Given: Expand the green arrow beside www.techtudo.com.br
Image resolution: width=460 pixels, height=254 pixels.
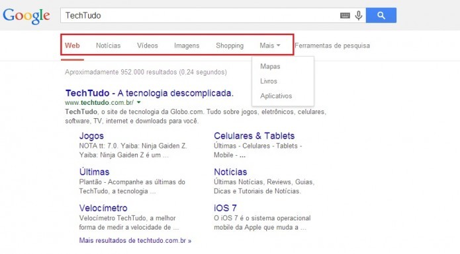Looking at the screenshot, I should click(139, 102).
